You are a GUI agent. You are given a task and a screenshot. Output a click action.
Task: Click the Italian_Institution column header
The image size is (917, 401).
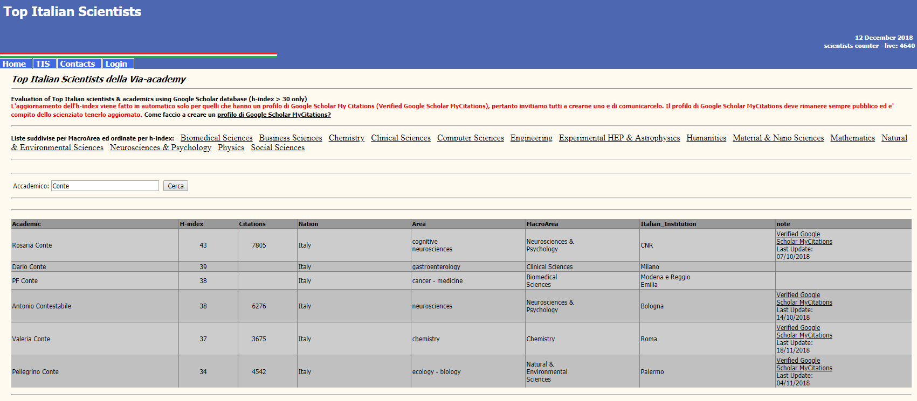pyautogui.click(x=707, y=224)
